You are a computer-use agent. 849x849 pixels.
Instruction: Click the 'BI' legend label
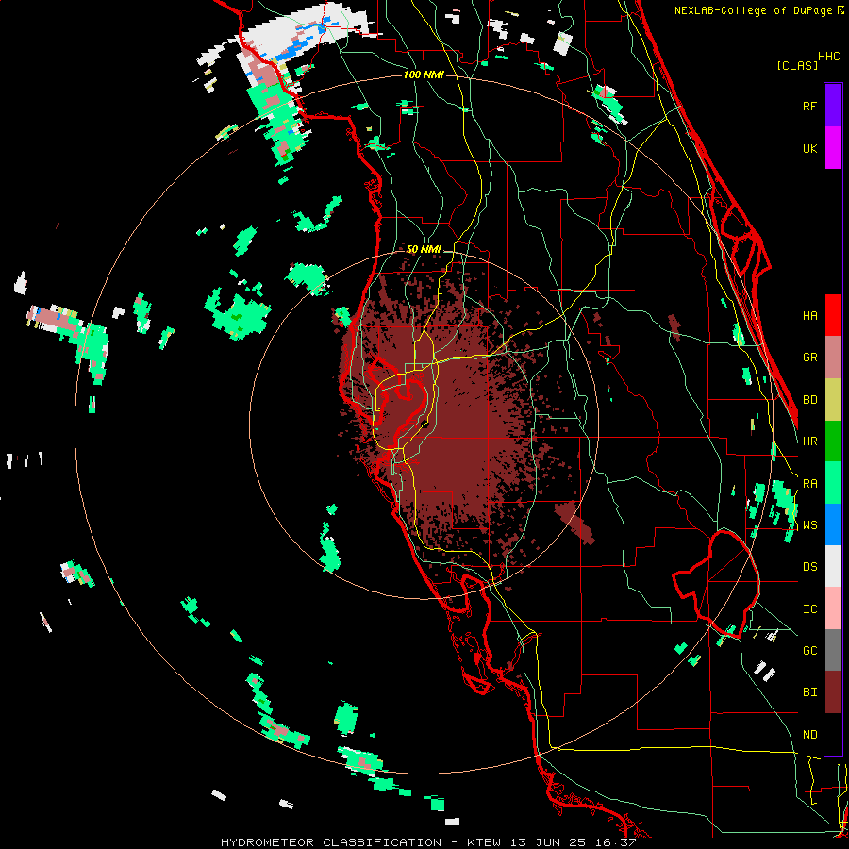click(809, 692)
